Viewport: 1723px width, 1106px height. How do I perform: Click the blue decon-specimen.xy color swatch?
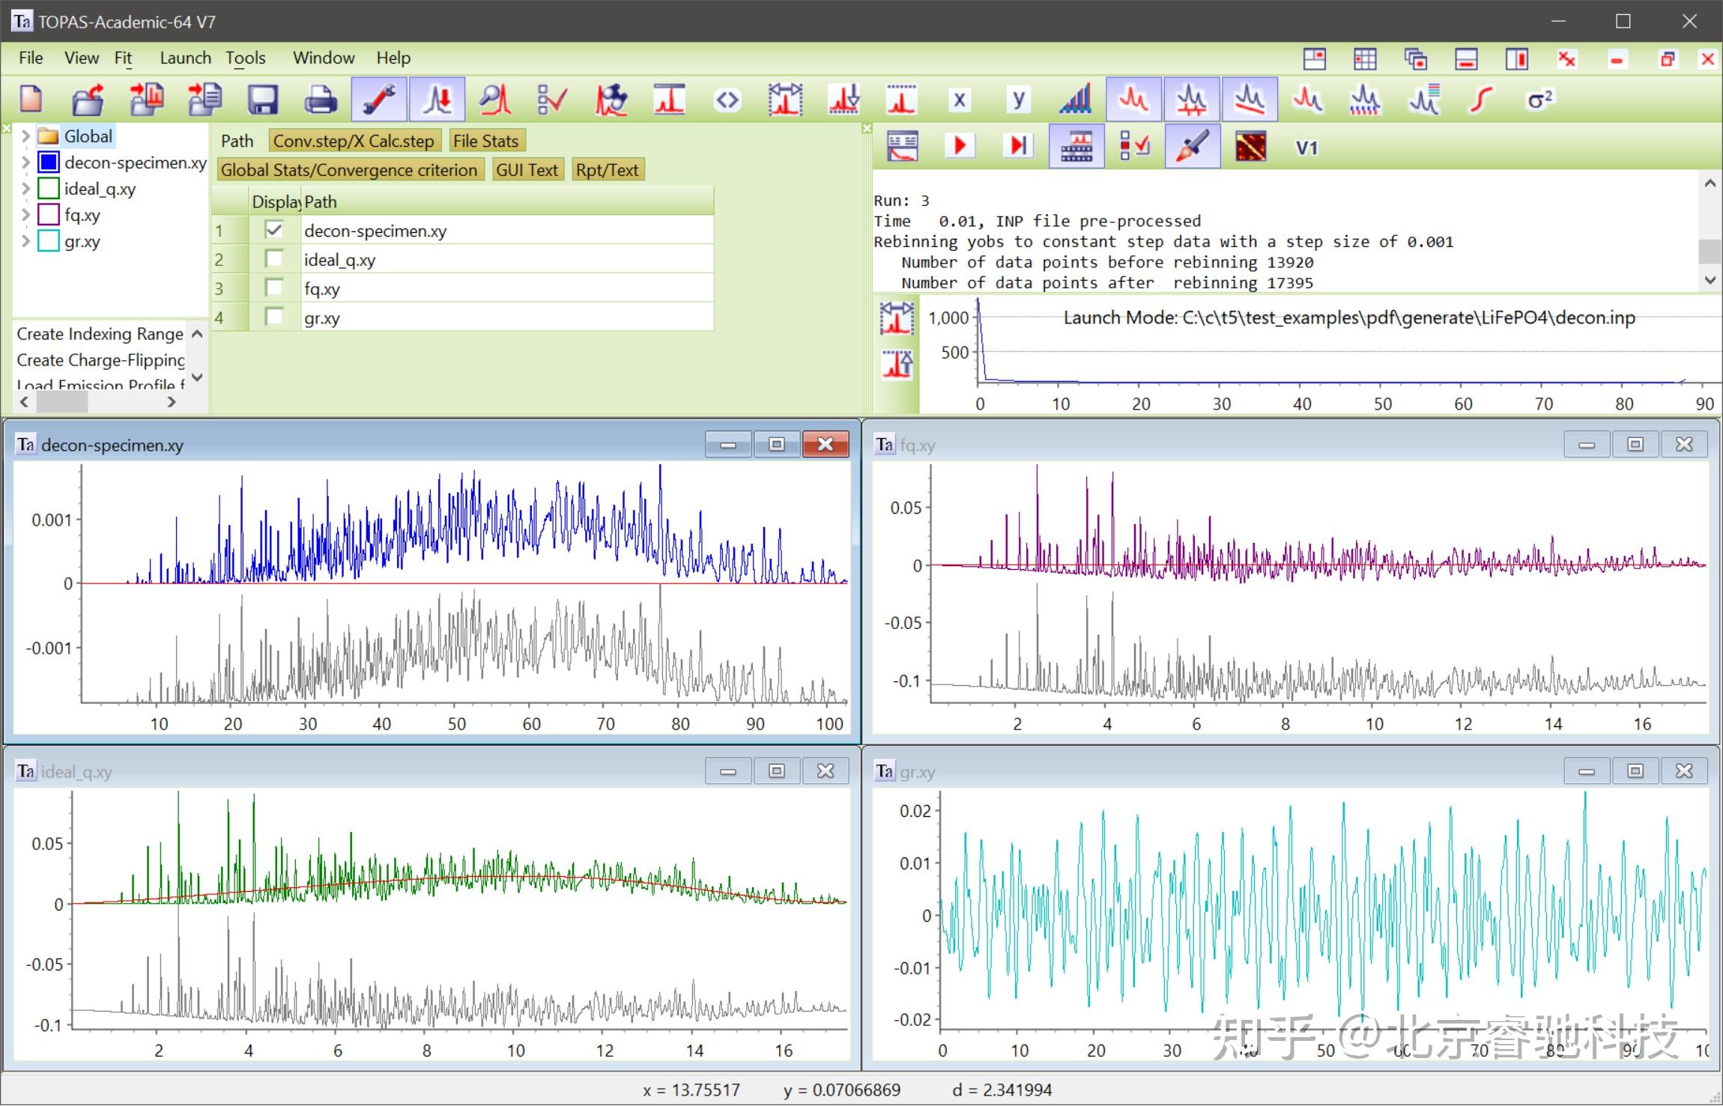coord(49,162)
